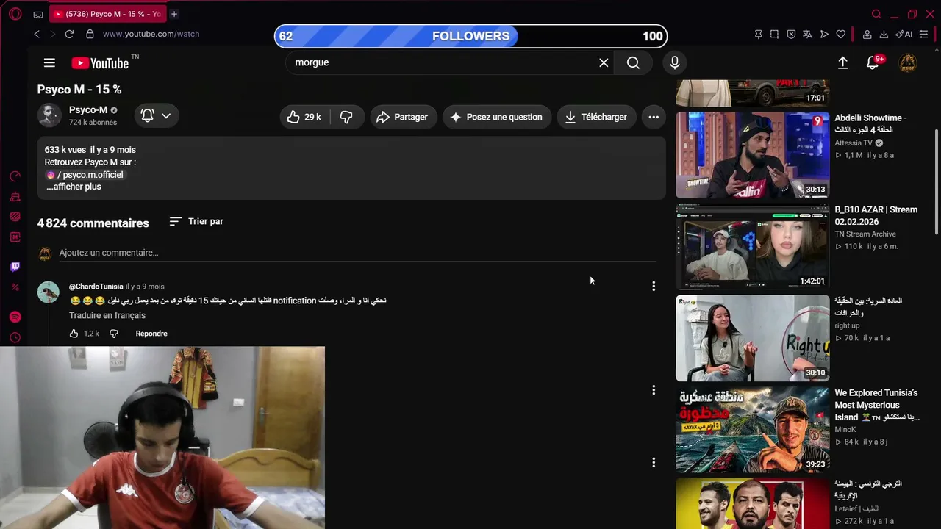This screenshot has width=941, height=529.
Task: Open the B_B10 AZAR stream thumbnail
Action: [x=753, y=247]
